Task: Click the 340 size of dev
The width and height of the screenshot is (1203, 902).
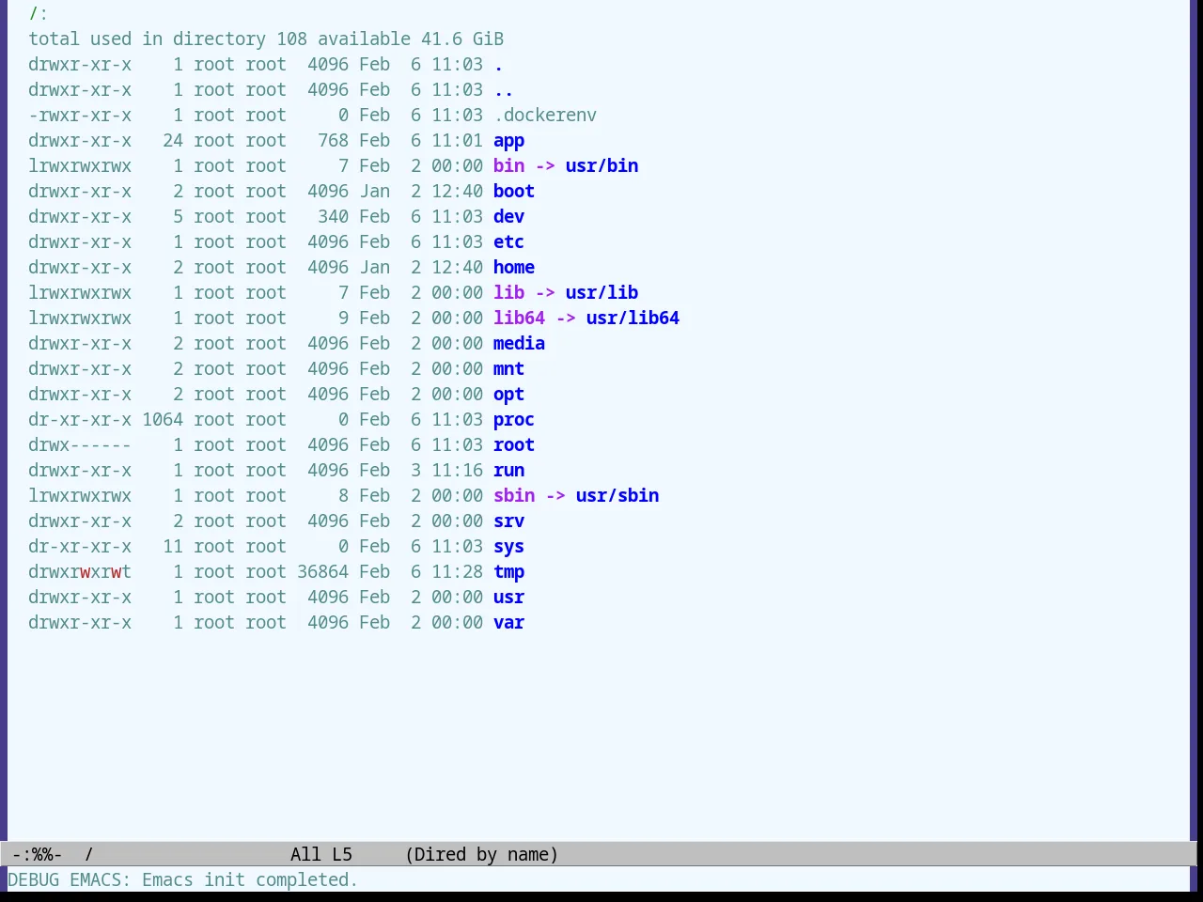Action: pos(333,217)
